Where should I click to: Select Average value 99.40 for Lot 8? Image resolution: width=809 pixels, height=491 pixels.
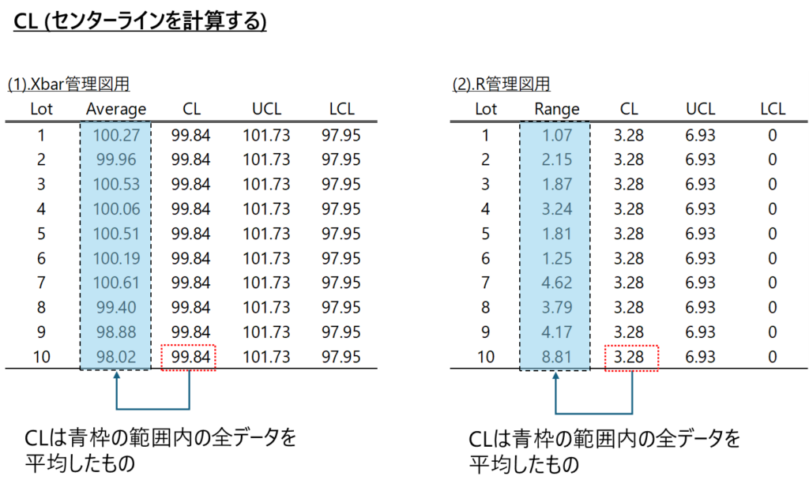pos(116,307)
